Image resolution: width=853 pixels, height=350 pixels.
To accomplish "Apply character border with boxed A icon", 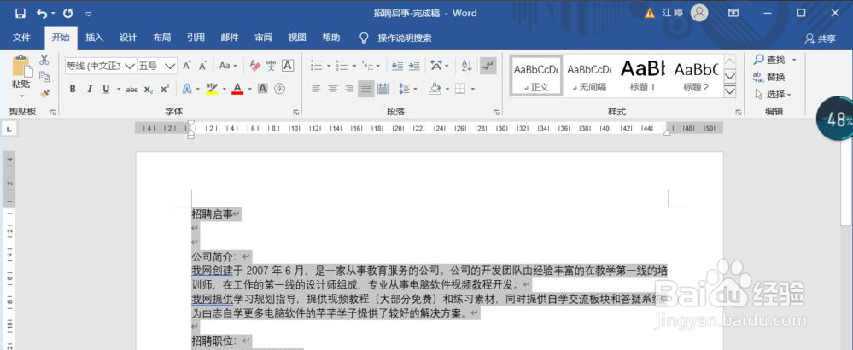I will [288, 66].
